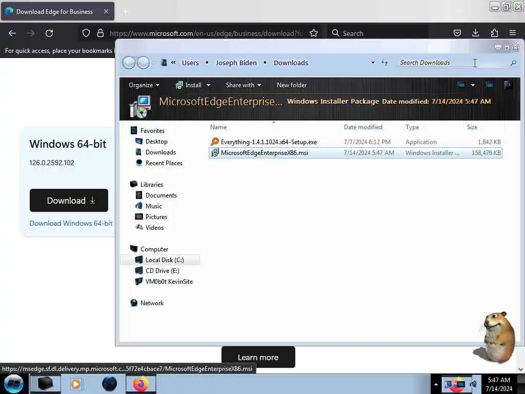Click Firefox back arrow button
This screenshot has width=525, height=394.
pyautogui.click(x=12, y=33)
